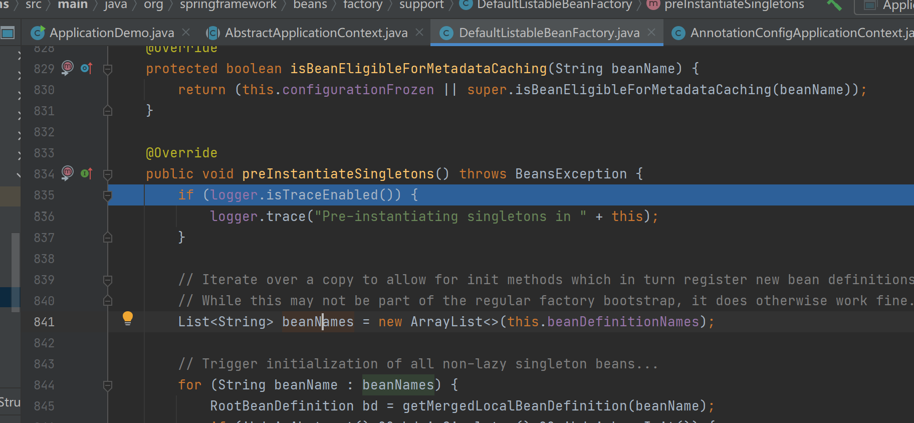Click the "Pre-instantiating singletons in" string literal
Viewport: 914px width, 423px height.
[450, 217]
